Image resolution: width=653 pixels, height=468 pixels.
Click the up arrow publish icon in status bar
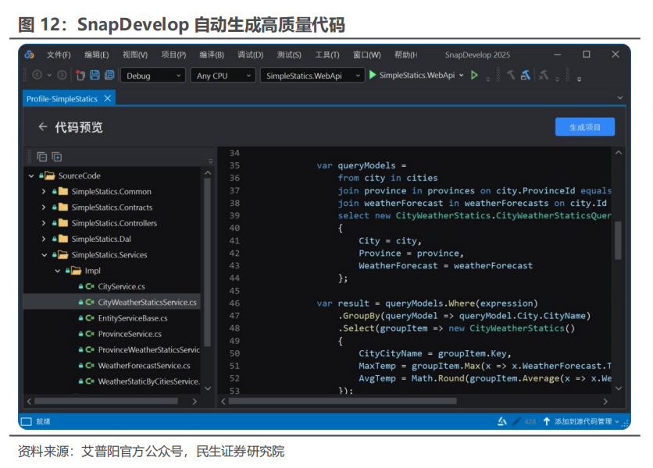(547, 421)
